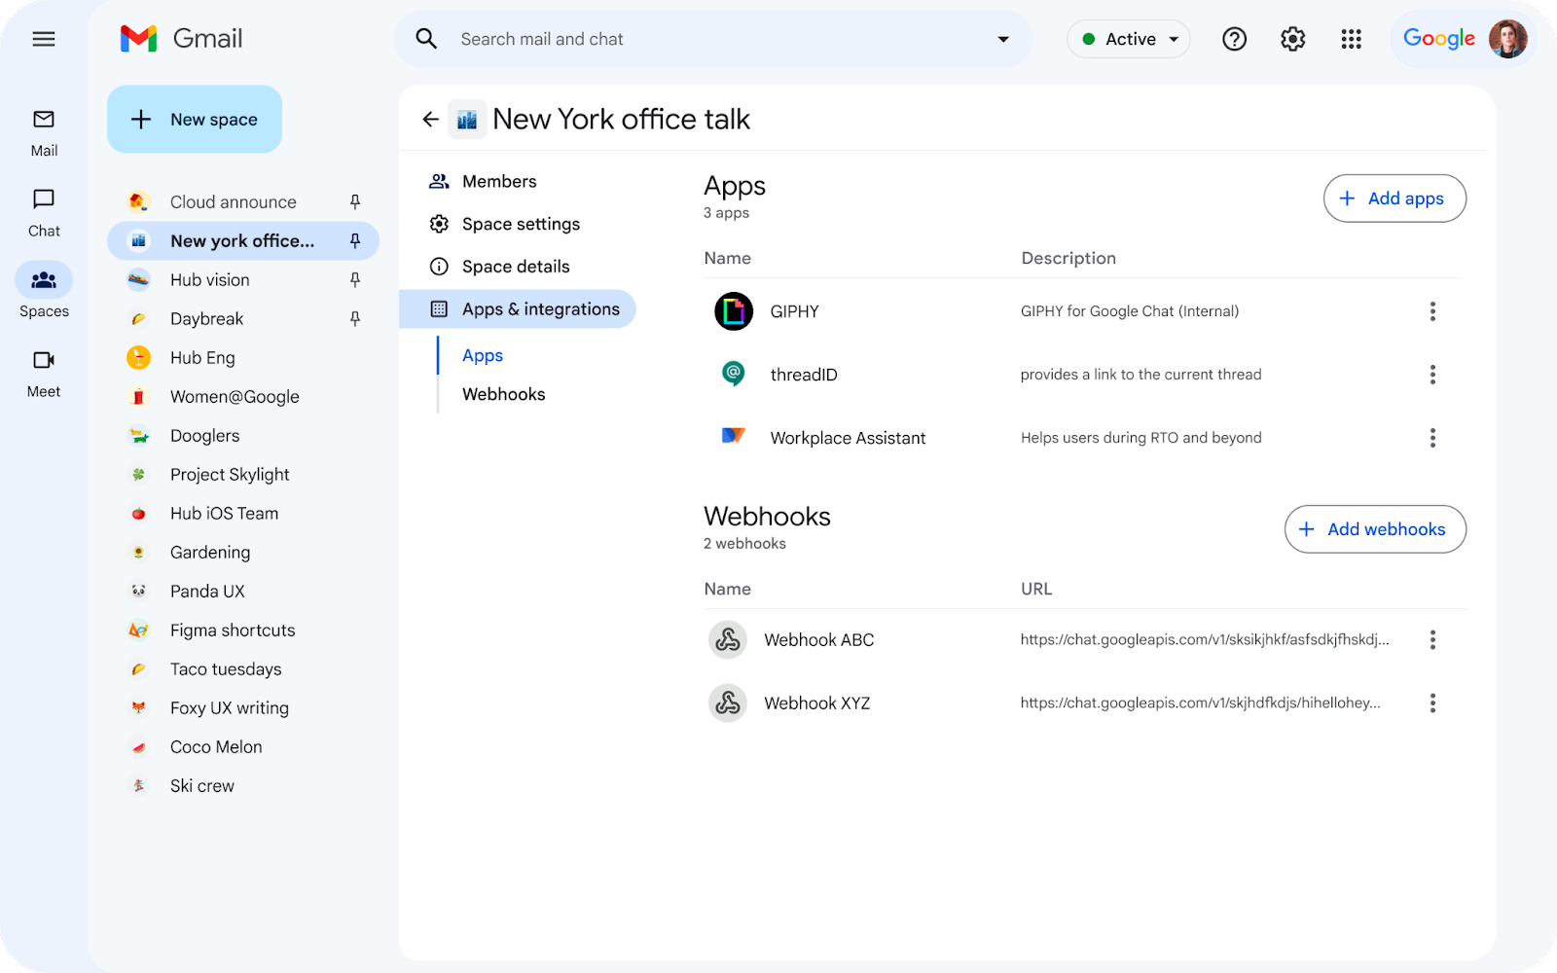Click the New York office talk space avatar
1557x973 pixels.
point(467,119)
